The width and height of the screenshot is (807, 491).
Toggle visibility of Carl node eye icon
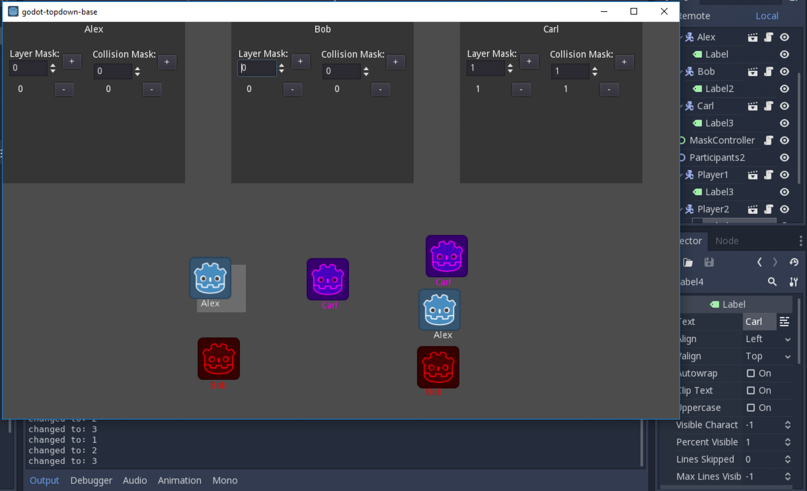click(x=785, y=106)
